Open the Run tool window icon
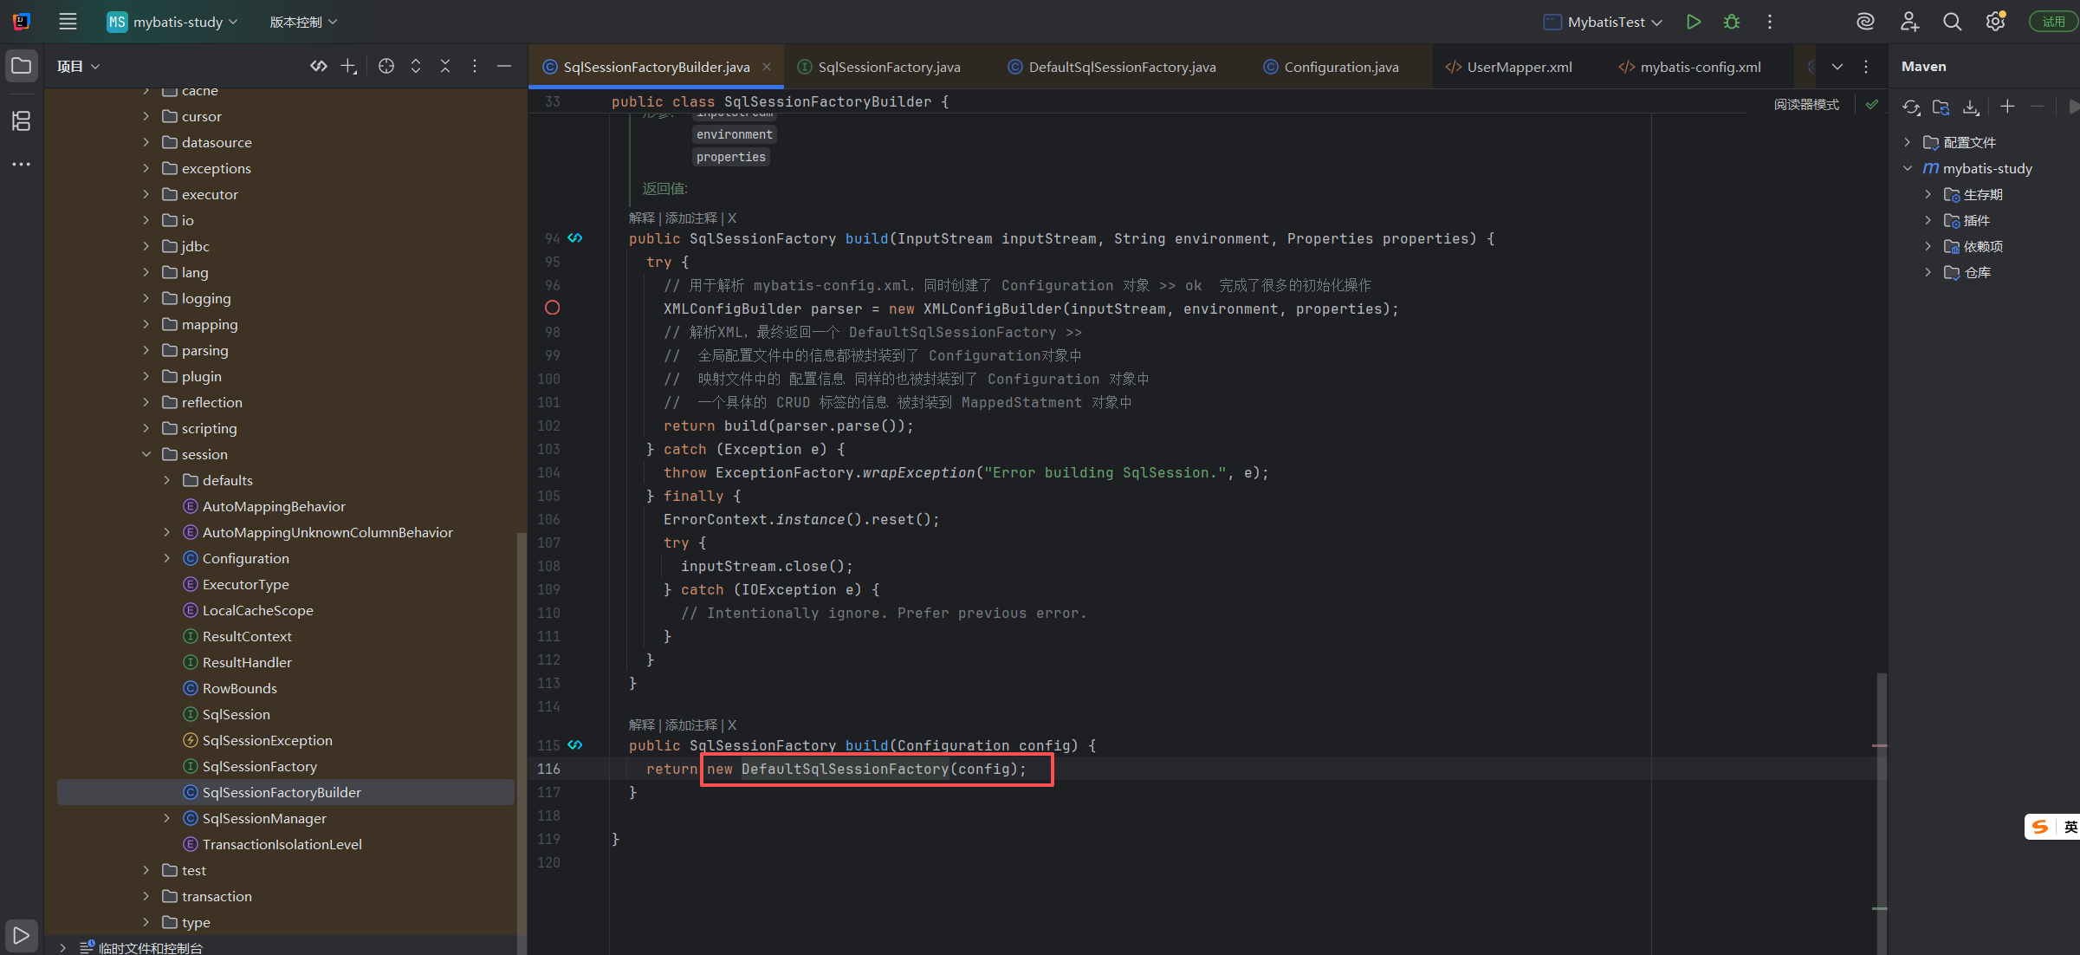 coord(22,935)
